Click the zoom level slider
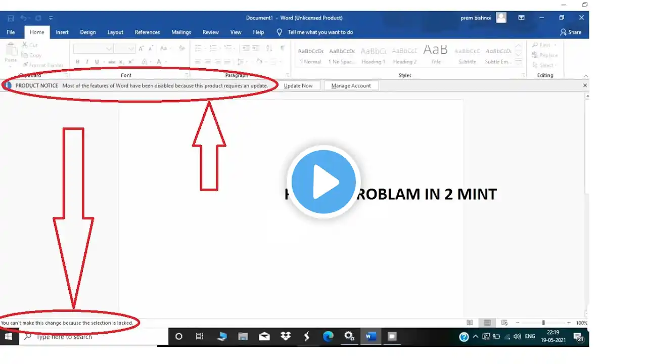 [543, 323]
